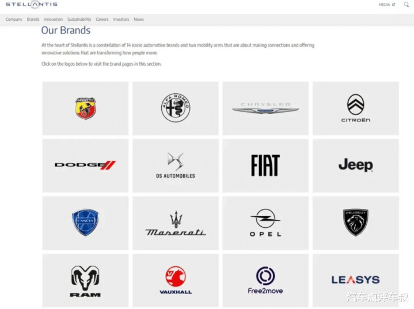414x309 pixels.
Task: Open the Leasys brand tile
Action: click(356, 280)
